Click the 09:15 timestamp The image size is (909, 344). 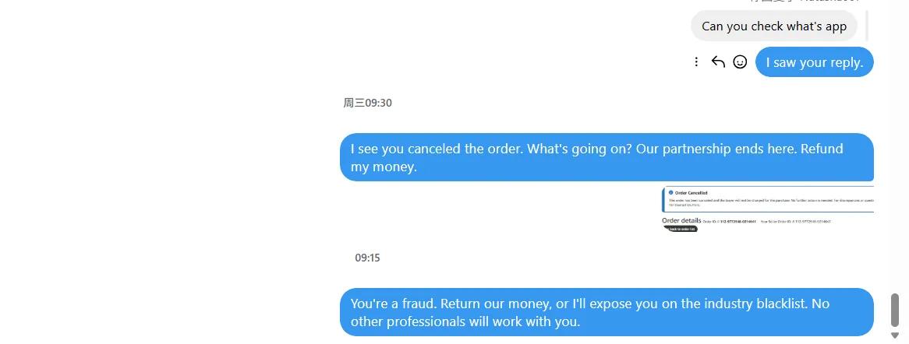click(367, 258)
